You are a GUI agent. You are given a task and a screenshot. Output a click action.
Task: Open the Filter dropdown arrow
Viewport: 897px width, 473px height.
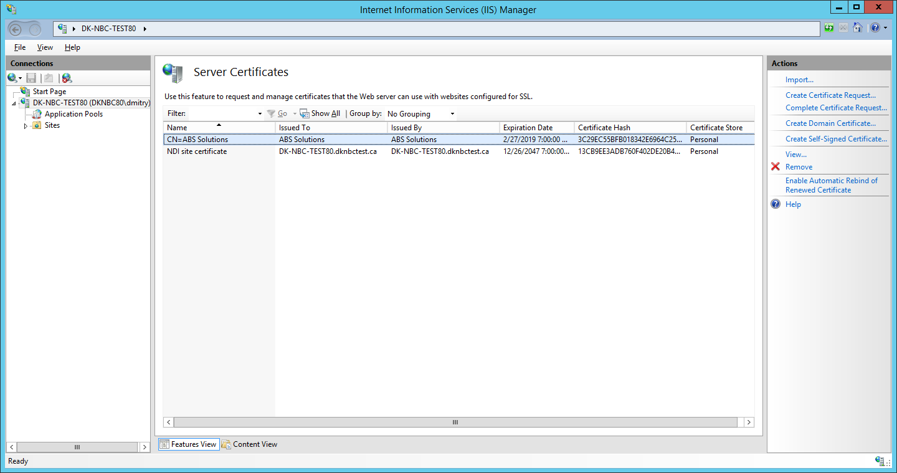coord(260,113)
